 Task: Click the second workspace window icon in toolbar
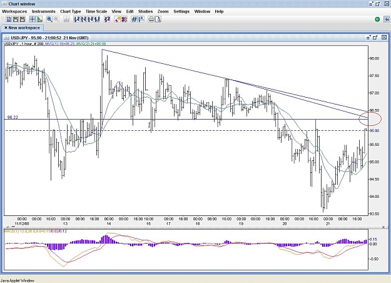pos(16,19)
